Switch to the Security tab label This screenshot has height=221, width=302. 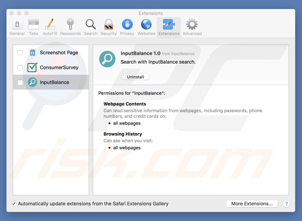(109, 34)
